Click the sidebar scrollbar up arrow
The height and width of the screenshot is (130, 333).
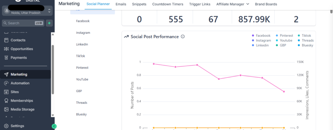click(53, 34)
